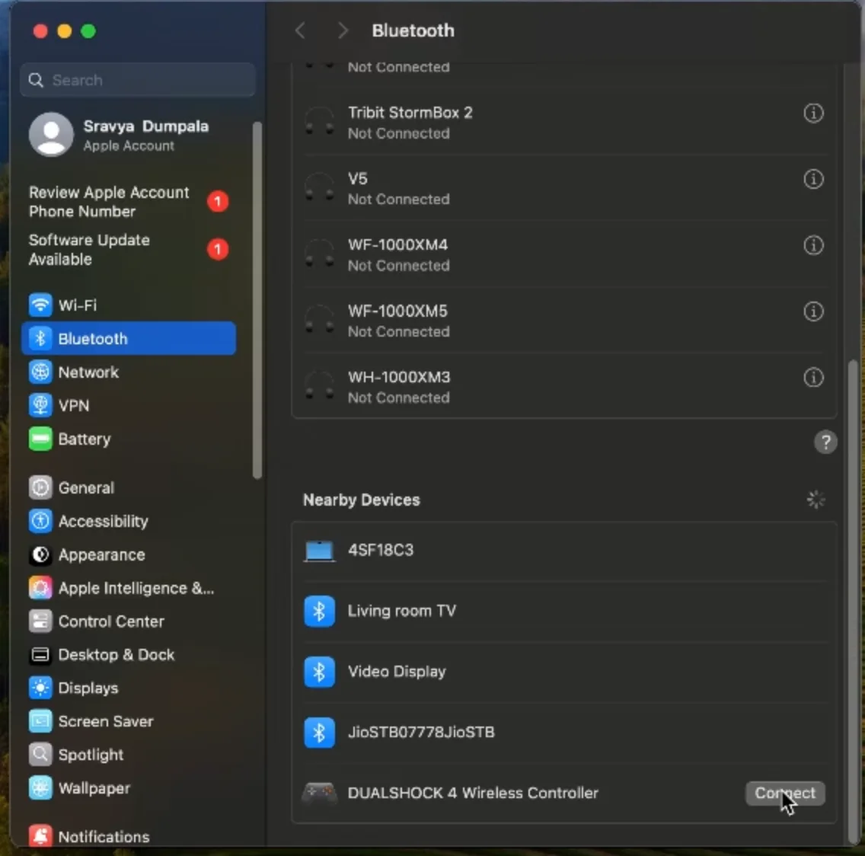Open Appearance icon in sidebar
The image size is (865, 856).
coord(40,554)
